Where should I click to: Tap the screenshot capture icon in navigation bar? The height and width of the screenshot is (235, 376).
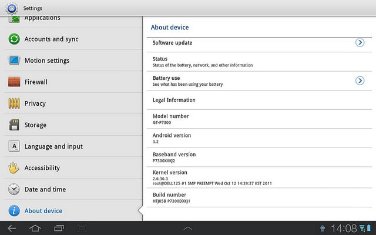tap(82, 228)
